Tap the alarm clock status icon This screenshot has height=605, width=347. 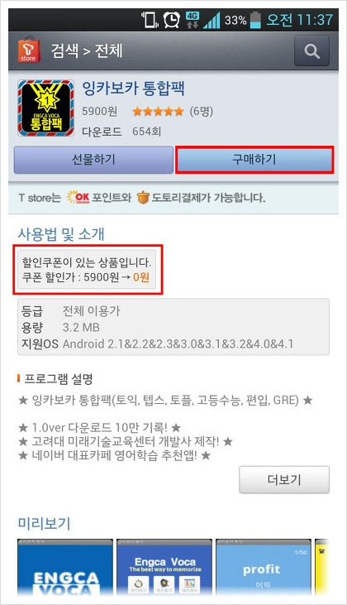pos(171,20)
